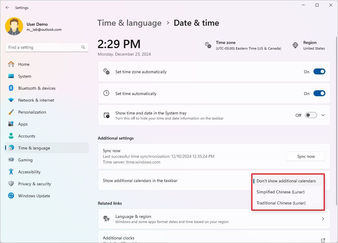Viewport: 338px width, 243px height.
Task: Expand the System tray time options chevron
Action: pyautogui.click(x=323, y=115)
